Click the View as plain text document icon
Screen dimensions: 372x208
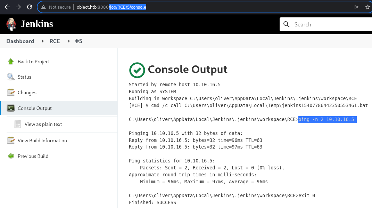[18, 124]
